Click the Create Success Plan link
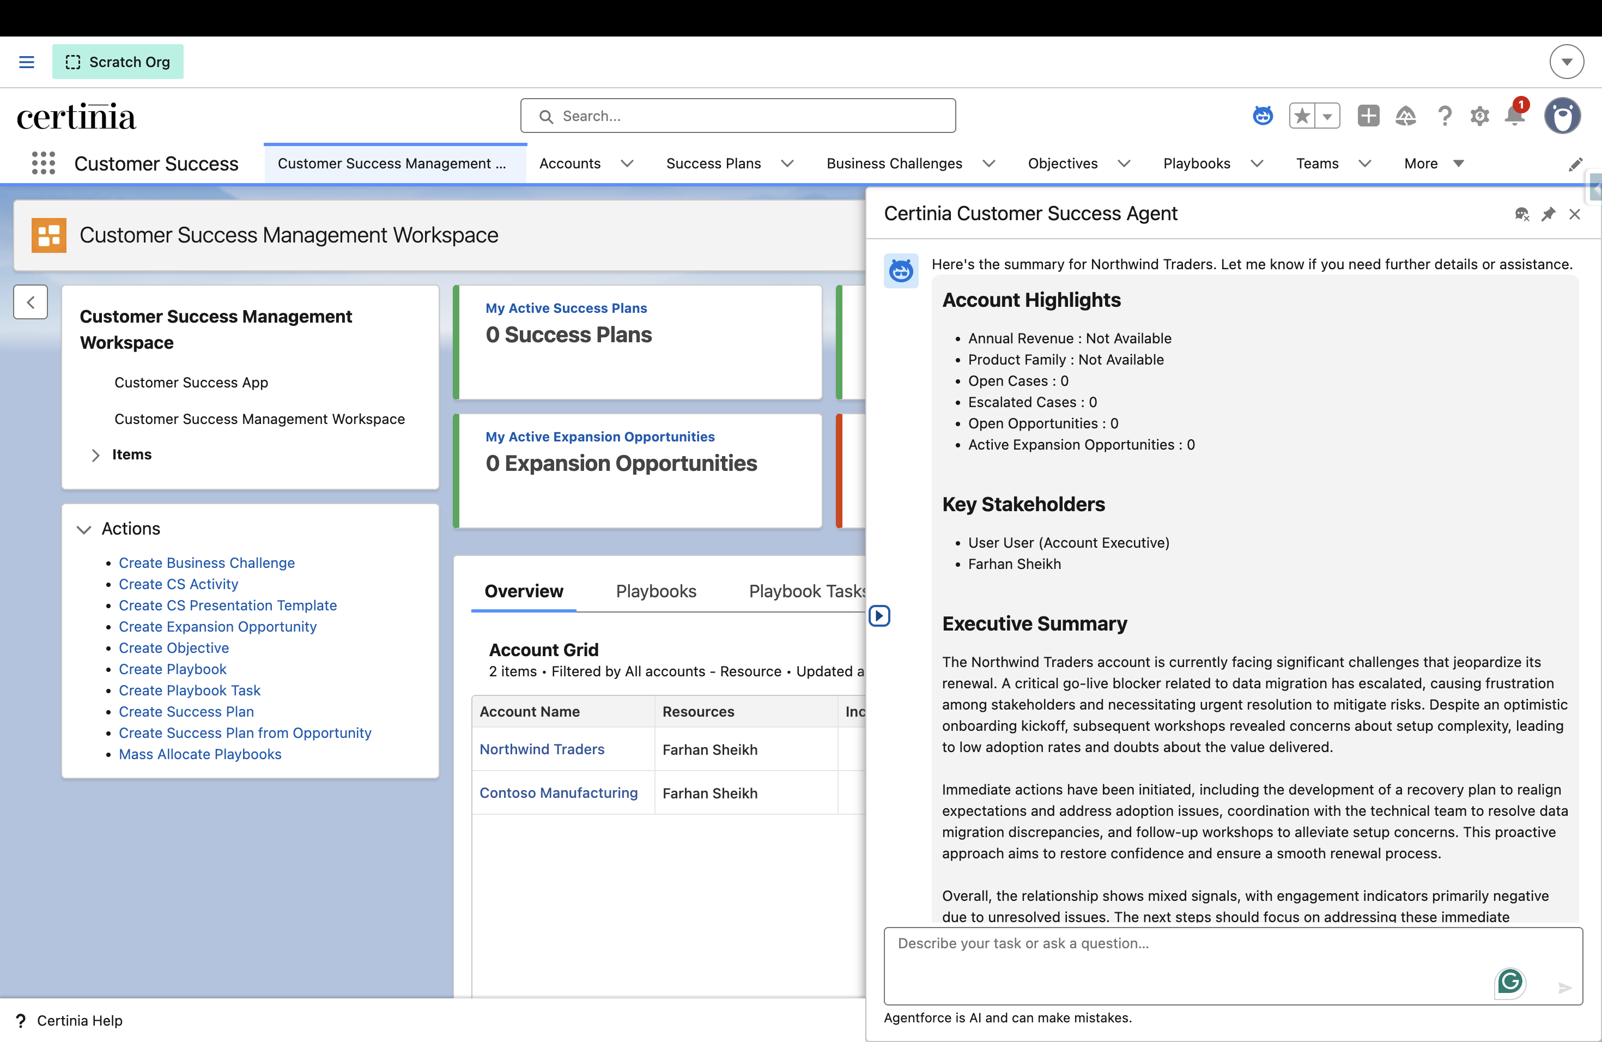The width and height of the screenshot is (1602, 1042). 186,712
